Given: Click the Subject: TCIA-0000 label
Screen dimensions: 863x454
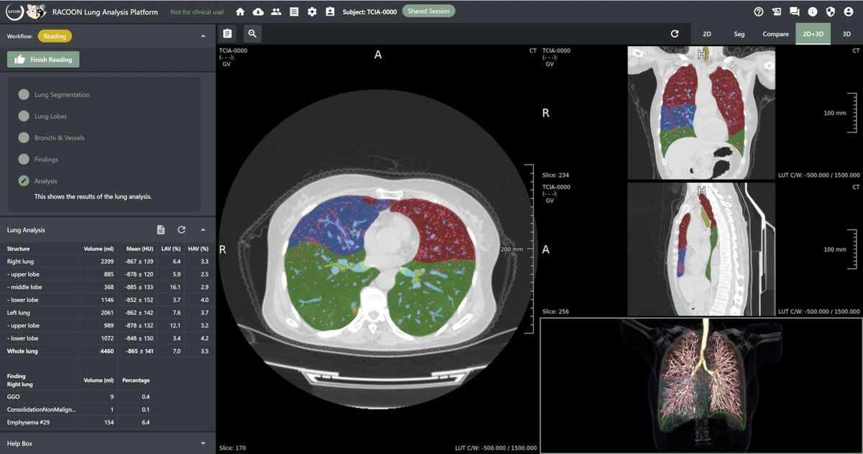Looking at the screenshot, I should pyautogui.click(x=369, y=11).
